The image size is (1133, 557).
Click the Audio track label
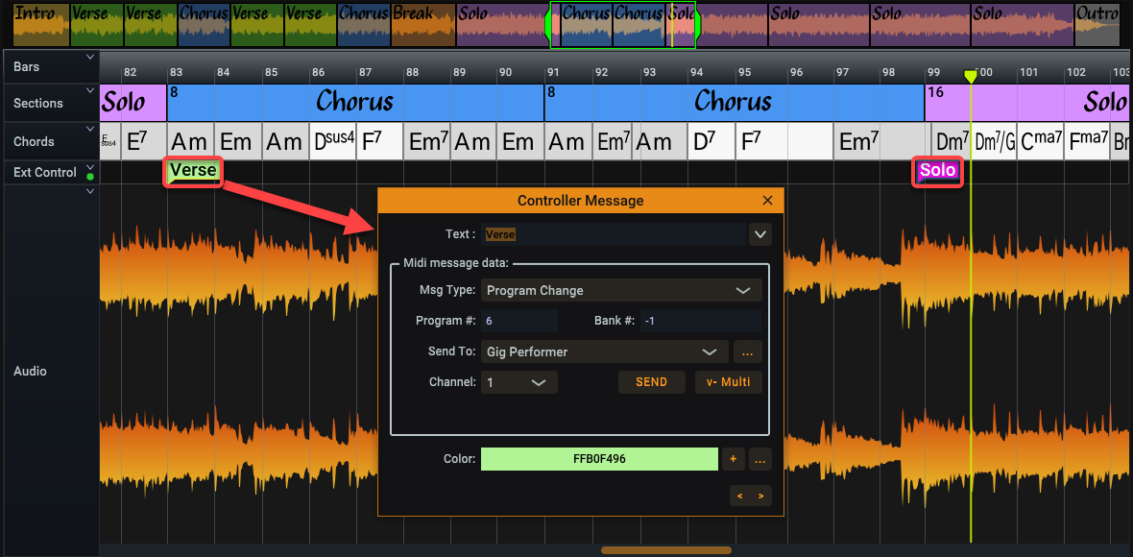(x=31, y=372)
